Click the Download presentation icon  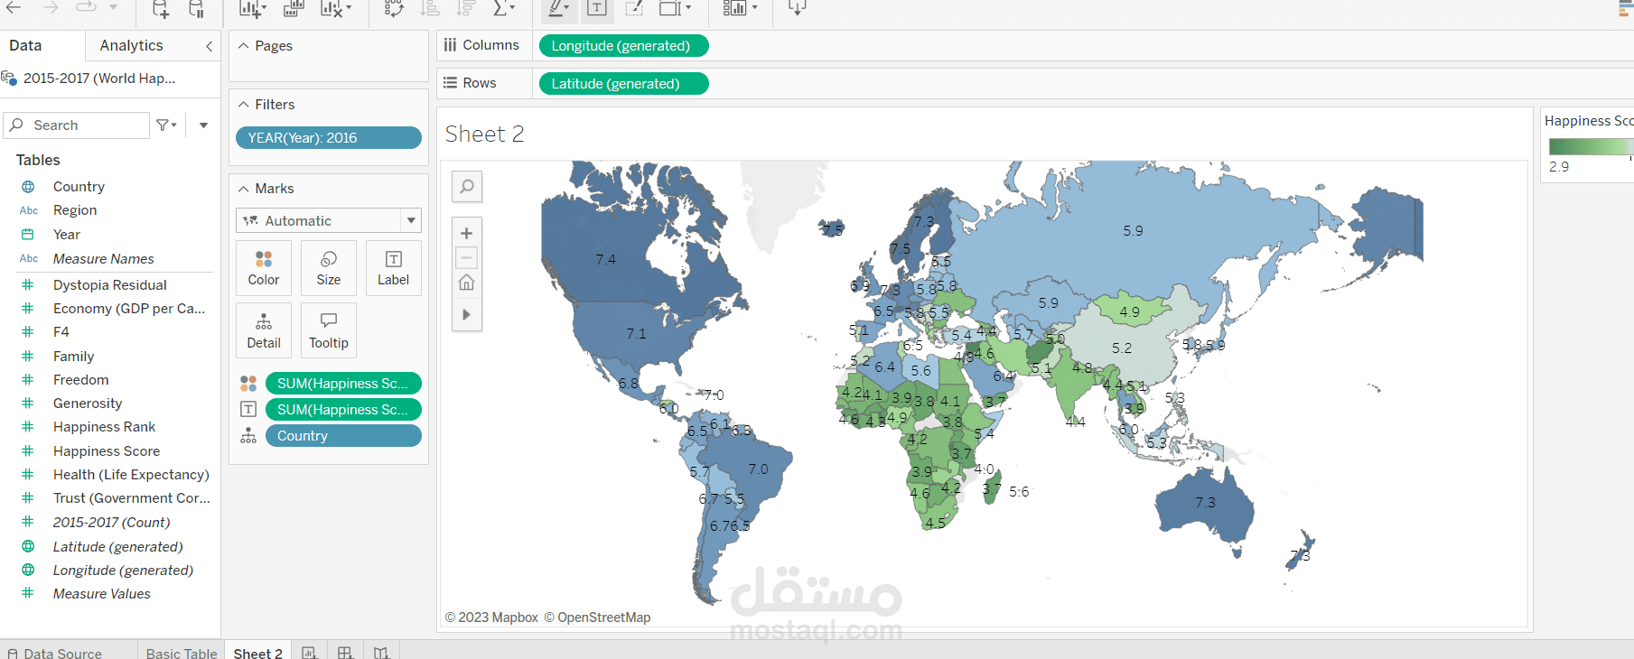[x=797, y=9]
